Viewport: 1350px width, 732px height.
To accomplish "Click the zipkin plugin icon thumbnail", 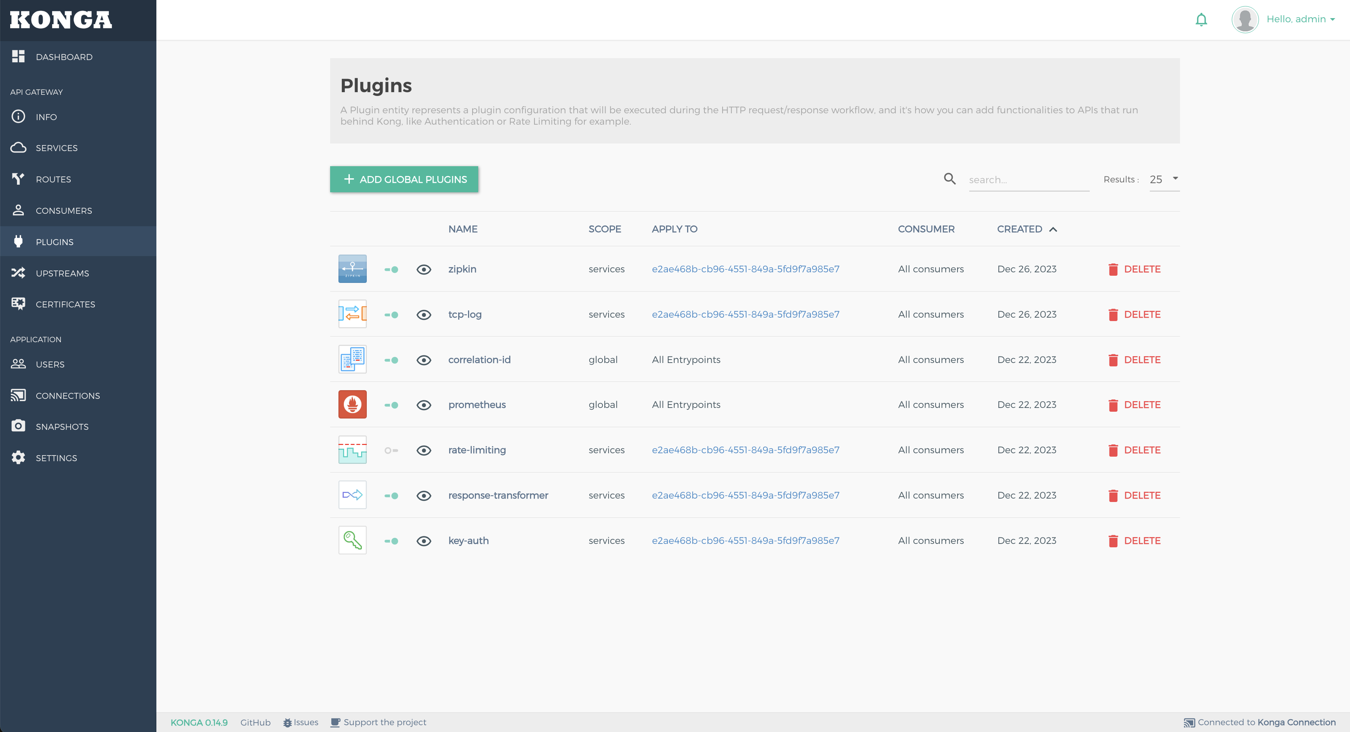I will (352, 269).
